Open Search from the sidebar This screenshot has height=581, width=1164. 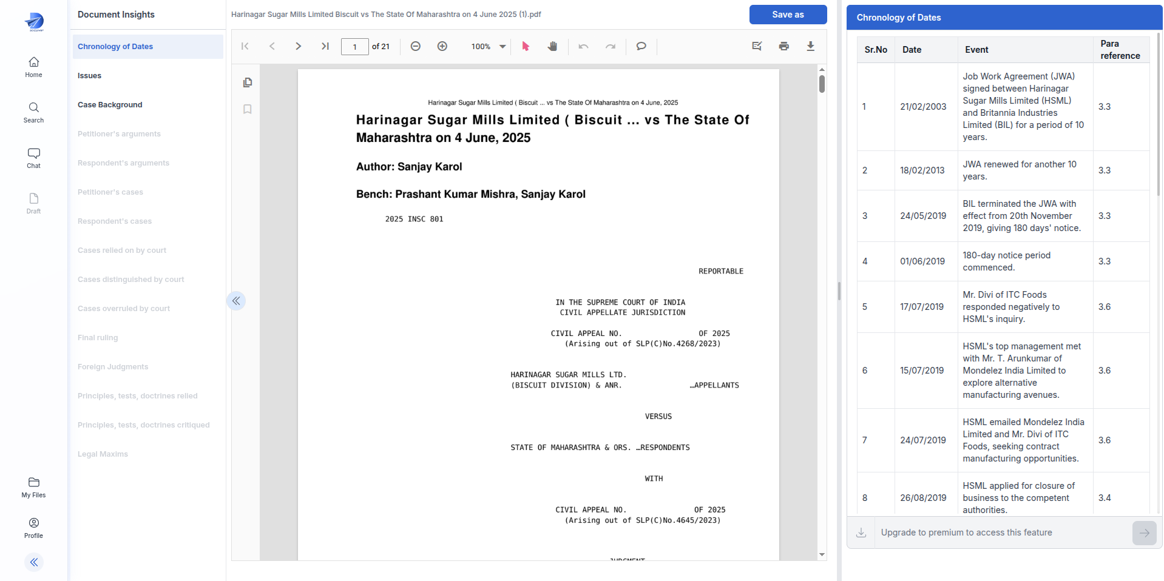tap(34, 112)
